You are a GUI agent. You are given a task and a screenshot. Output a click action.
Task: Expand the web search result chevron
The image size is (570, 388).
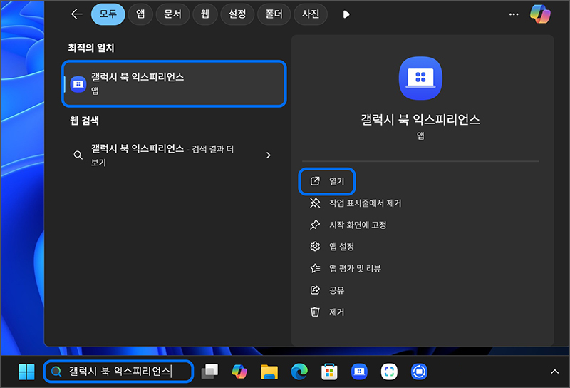coord(269,155)
